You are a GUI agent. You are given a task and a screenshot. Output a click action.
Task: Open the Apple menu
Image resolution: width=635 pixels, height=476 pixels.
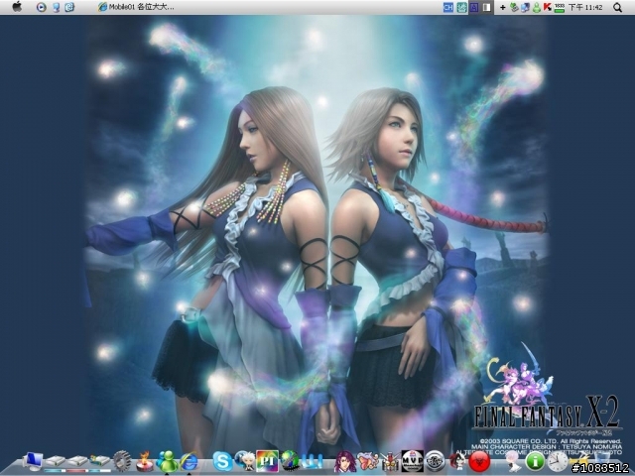[x=17, y=7]
